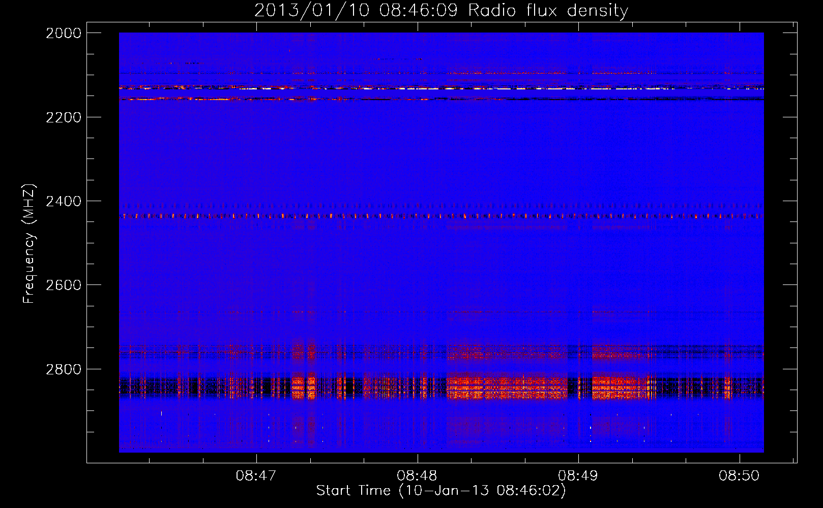Click the 2400 frequency tick label
The image size is (823, 508).
pyautogui.click(x=64, y=201)
